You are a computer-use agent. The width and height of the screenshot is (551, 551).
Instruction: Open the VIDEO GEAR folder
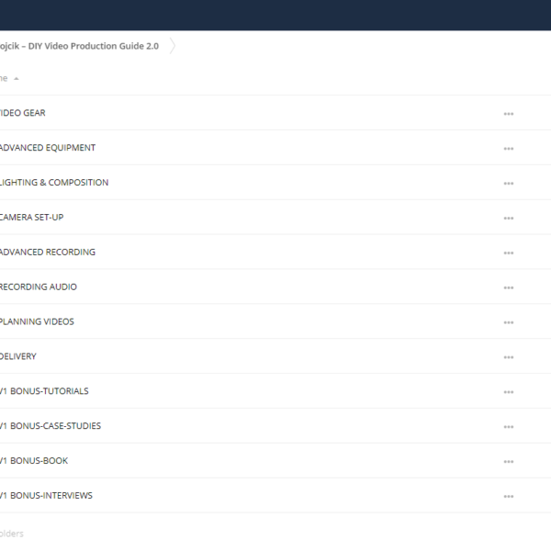point(22,113)
